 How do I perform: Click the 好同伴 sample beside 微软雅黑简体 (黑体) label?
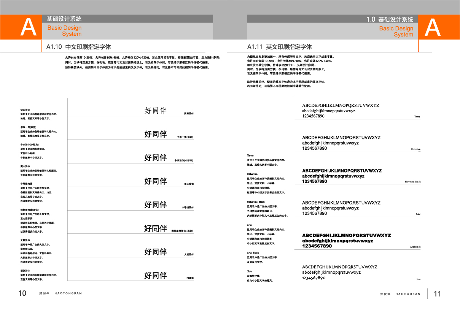(x=156, y=228)
